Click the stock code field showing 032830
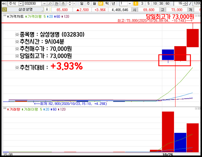 tap(33, 4)
